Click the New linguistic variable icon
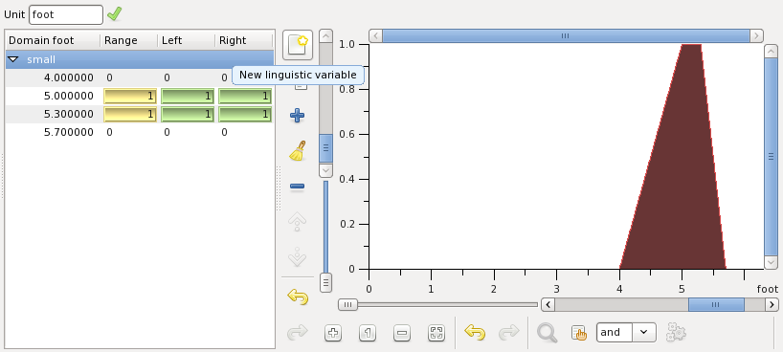The width and height of the screenshot is (783, 352). (298, 45)
